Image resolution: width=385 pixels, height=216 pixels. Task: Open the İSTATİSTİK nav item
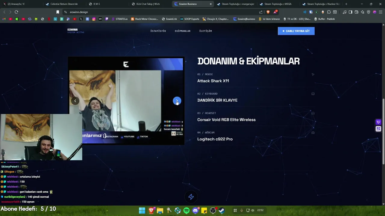tap(158, 31)
